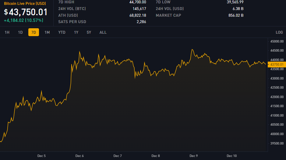286x160 pixels.
Task: Click the ATH (USD) label
Action: tap(68, 15)
